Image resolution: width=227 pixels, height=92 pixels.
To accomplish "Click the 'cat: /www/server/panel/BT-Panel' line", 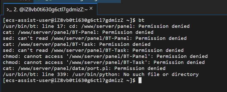I will (78, 32).
